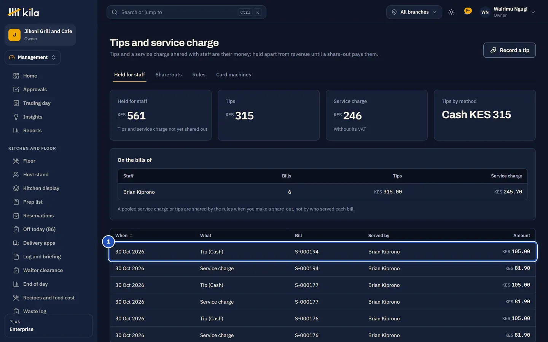Select the Held for staff tab

pyautogui.click(x=129, y=74)
